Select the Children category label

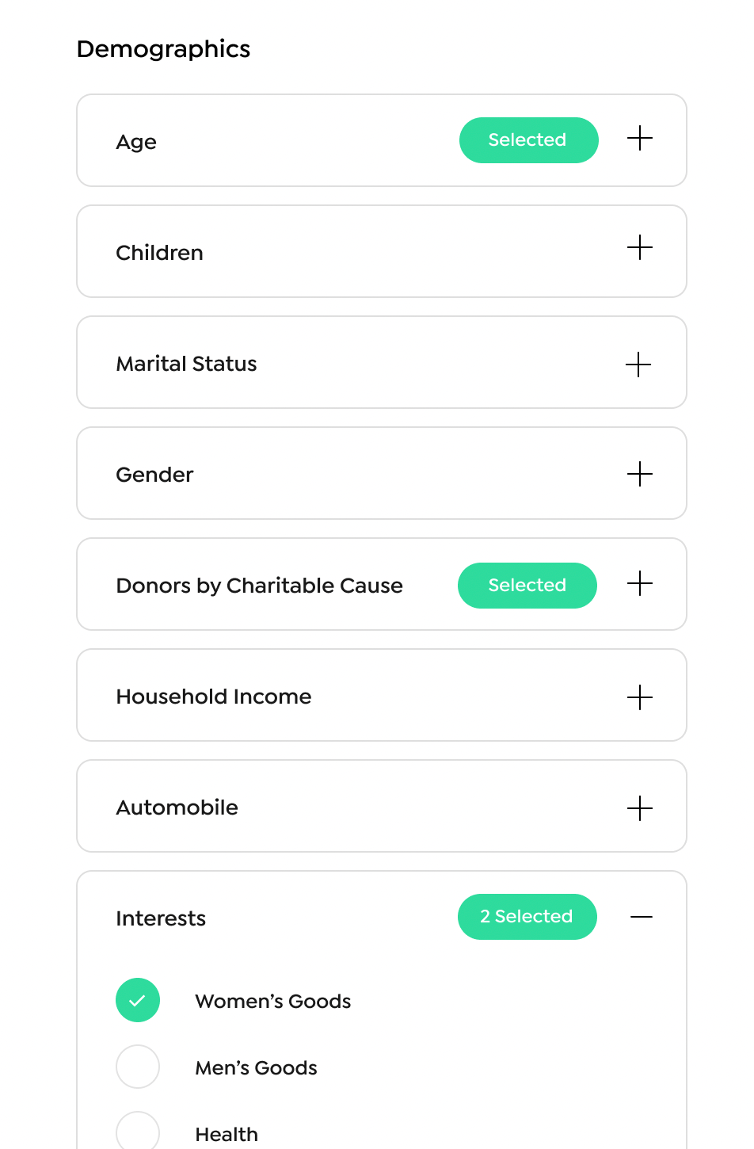click(x=160, y=253)
